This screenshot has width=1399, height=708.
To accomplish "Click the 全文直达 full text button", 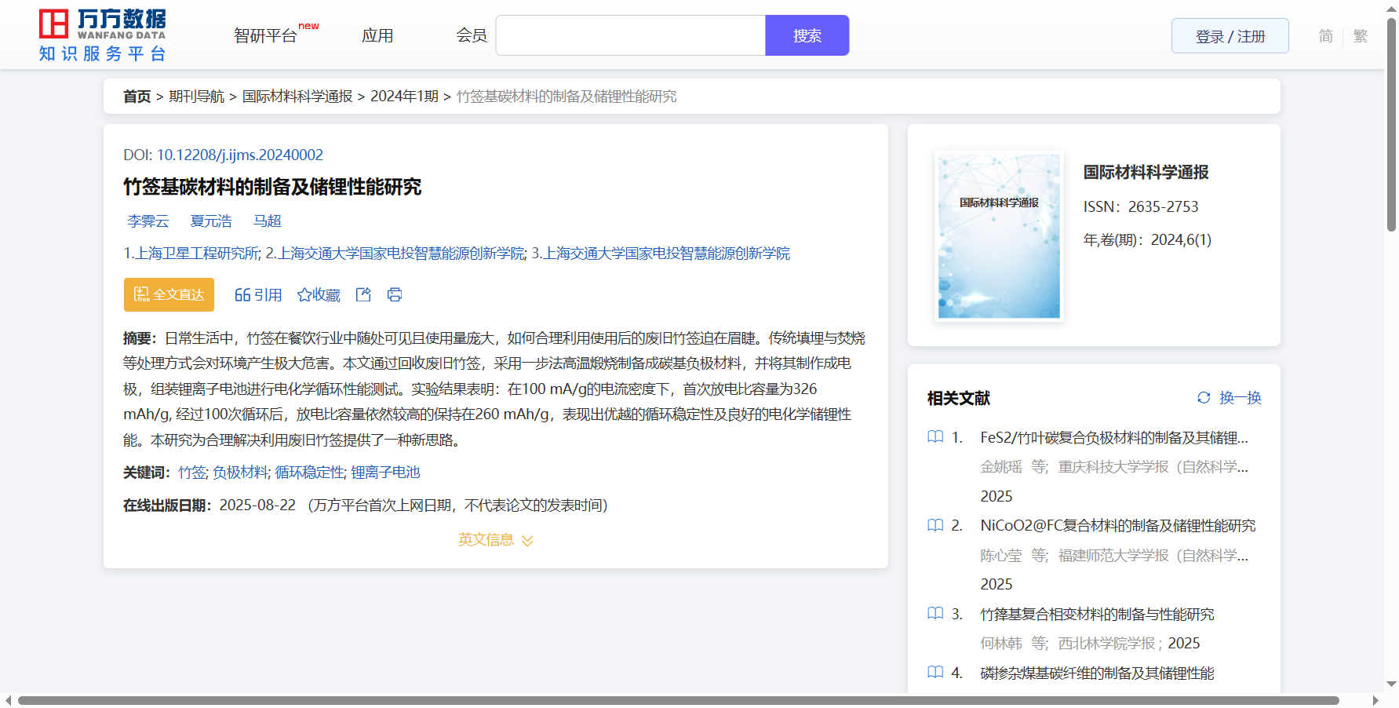I will (x=169, y=294).
